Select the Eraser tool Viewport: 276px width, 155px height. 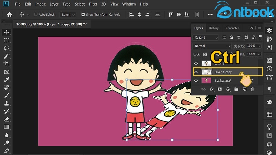[7, 119]
